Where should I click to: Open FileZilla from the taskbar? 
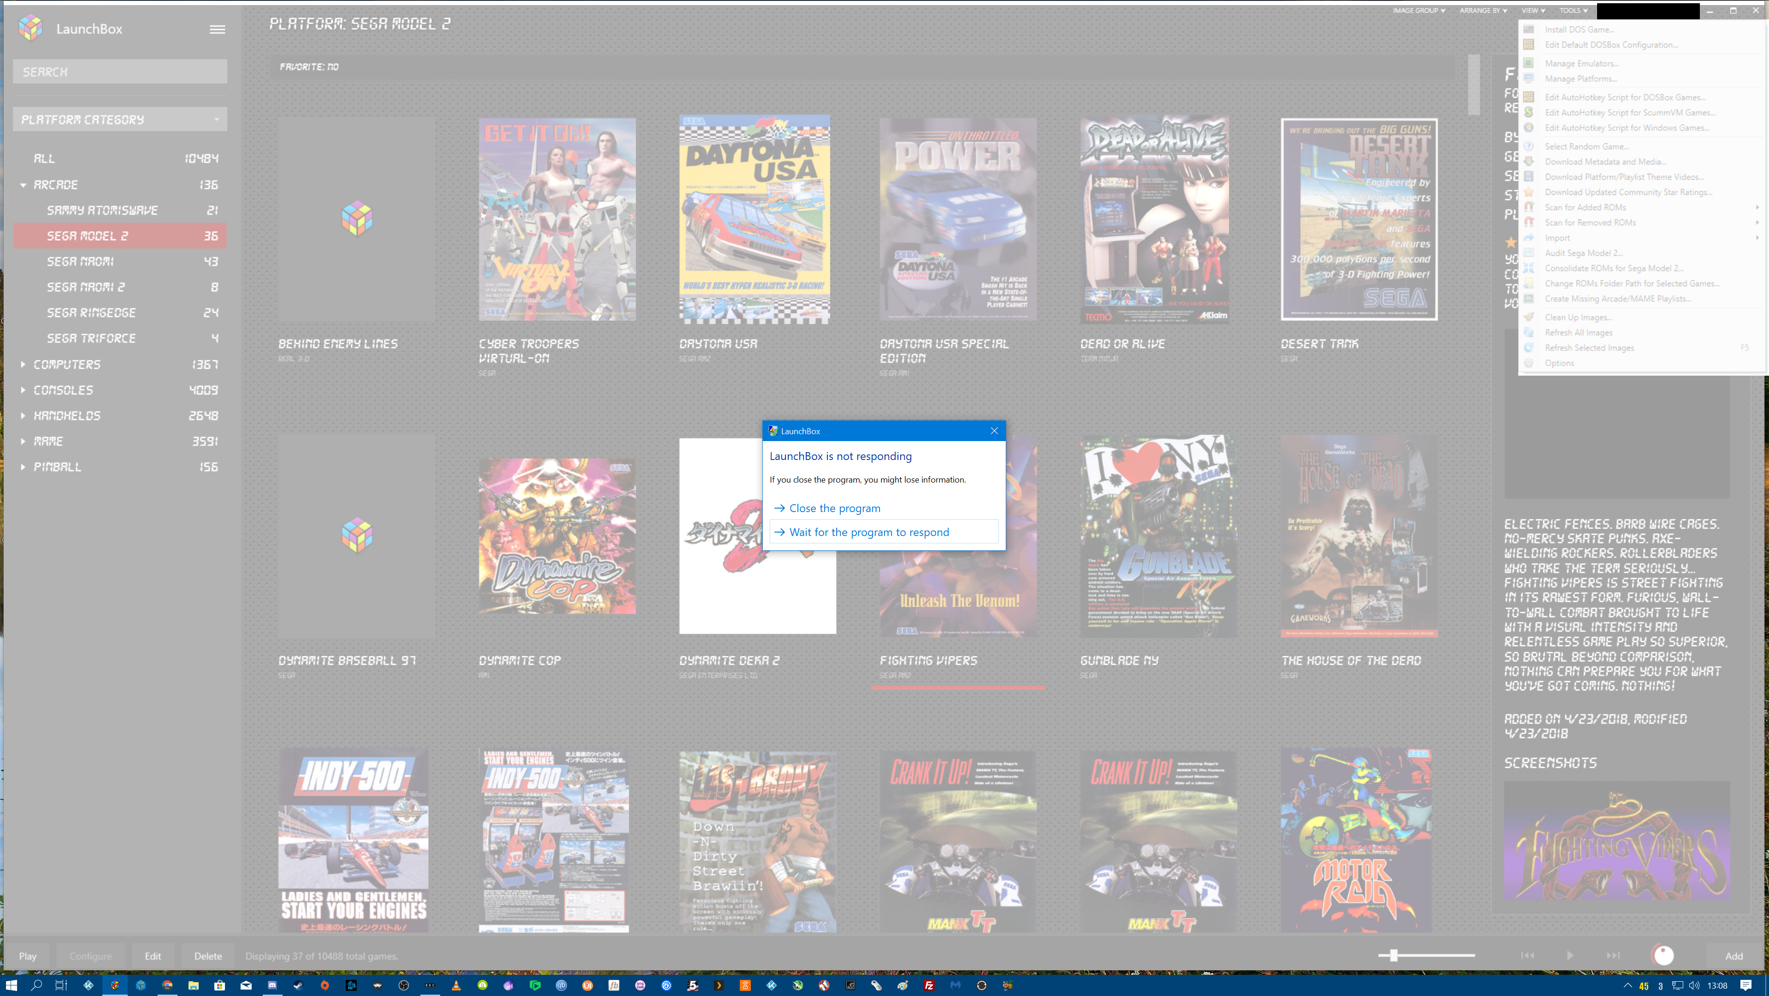[928, 985]
